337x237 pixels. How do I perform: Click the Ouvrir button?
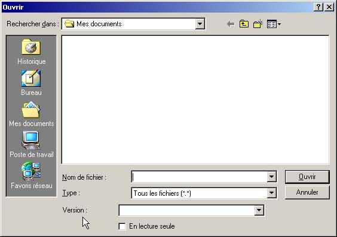pos(307,177)
